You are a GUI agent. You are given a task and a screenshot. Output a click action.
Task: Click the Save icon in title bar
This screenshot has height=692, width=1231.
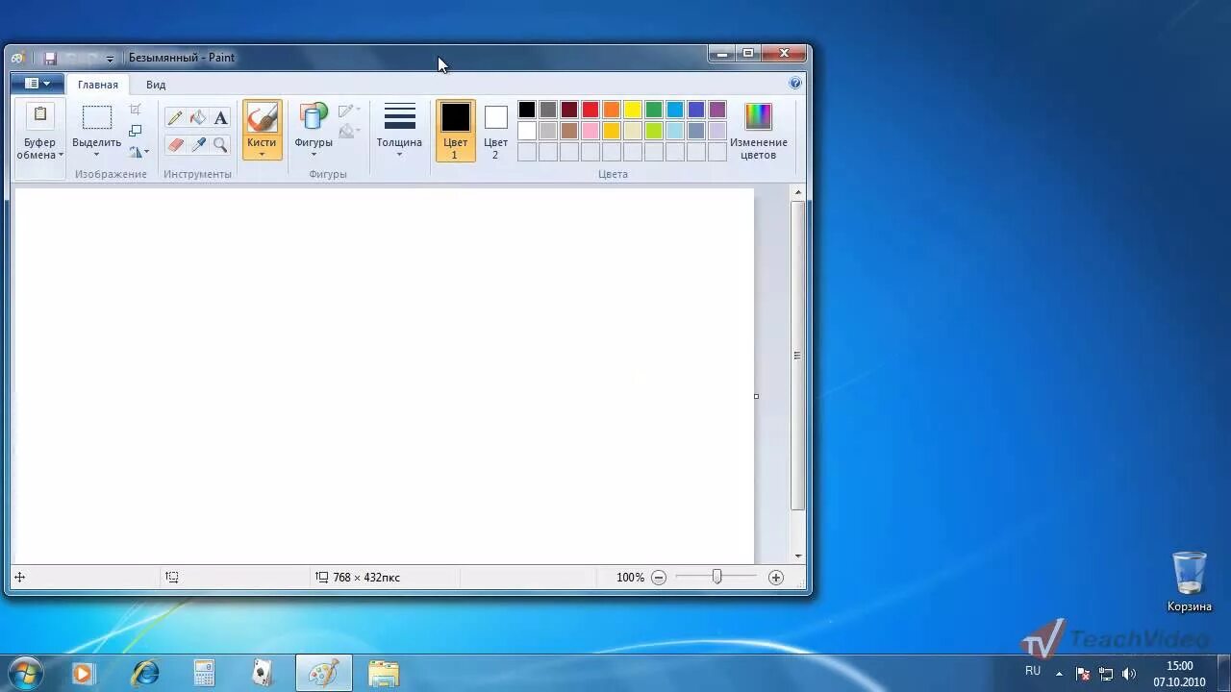[51, 58]
